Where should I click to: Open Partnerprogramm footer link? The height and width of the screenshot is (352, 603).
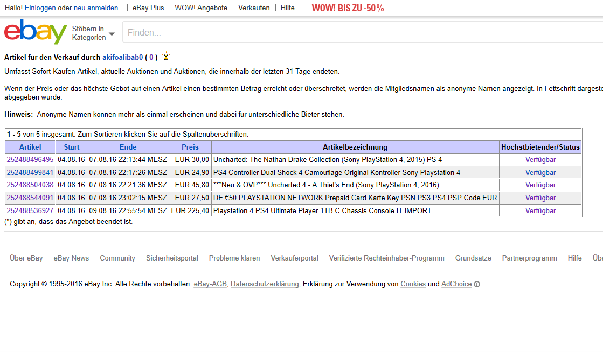(529, 258)
